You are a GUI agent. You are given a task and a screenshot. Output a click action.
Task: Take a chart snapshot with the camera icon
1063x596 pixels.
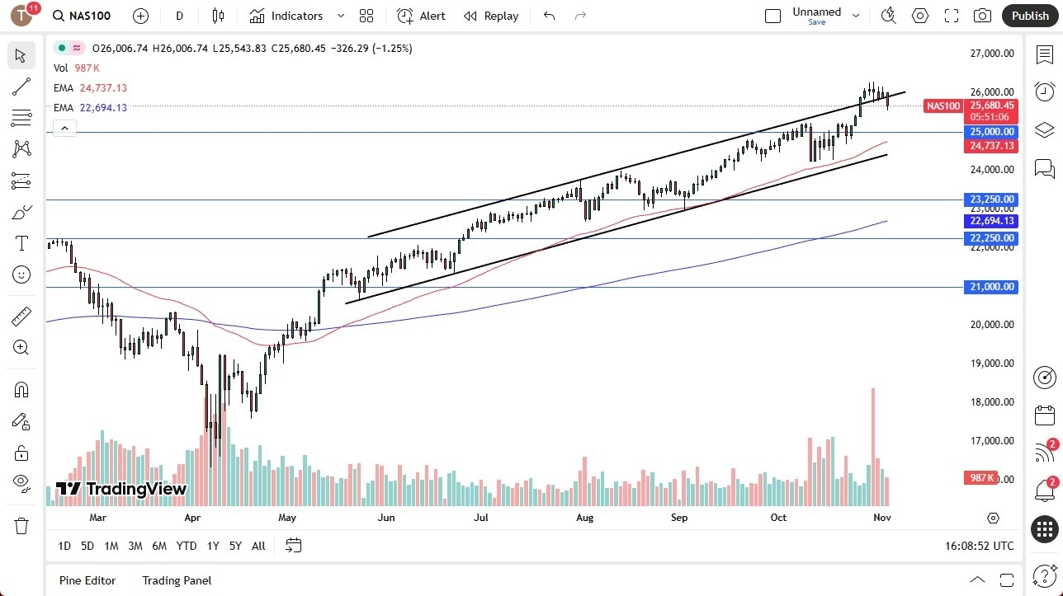tap(981, 15)
